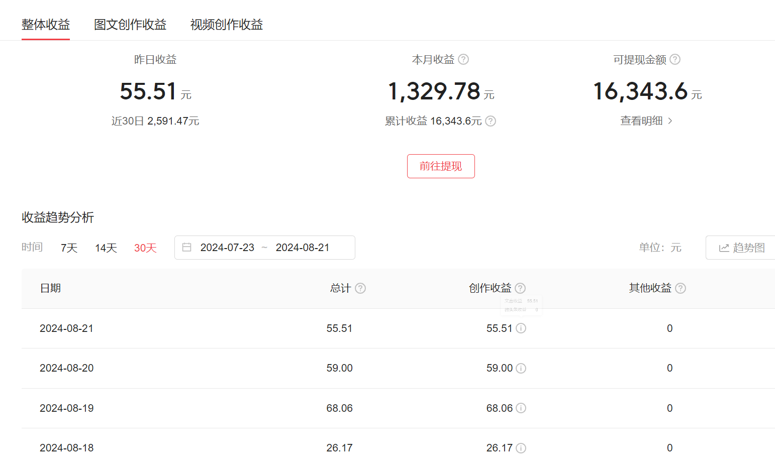Click help icon next to 其他收益 header
This screenshot has height=467, width=775.
(681, 288)
